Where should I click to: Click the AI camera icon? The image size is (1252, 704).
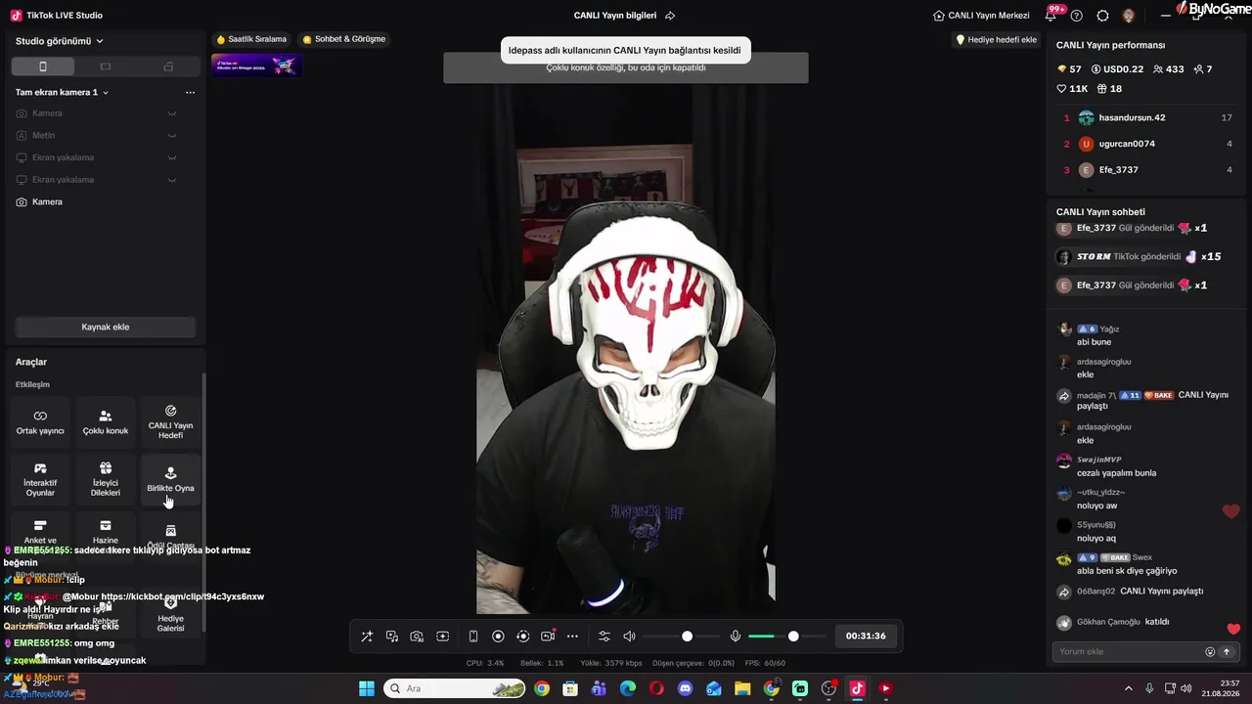[x=417, y=637]
